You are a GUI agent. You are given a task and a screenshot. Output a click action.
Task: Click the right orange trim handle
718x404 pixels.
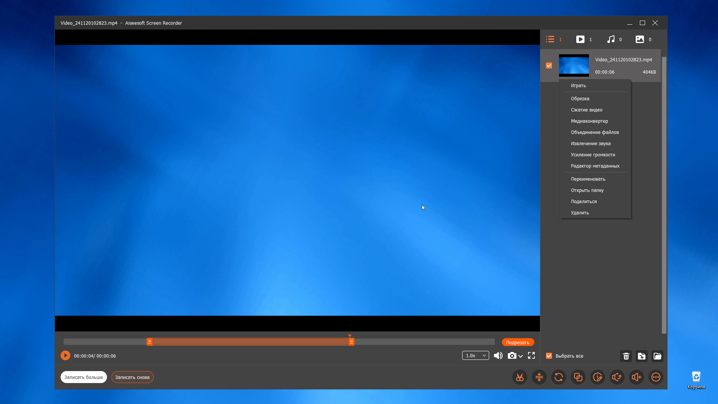pyautogui.click(x=351, y=342)
